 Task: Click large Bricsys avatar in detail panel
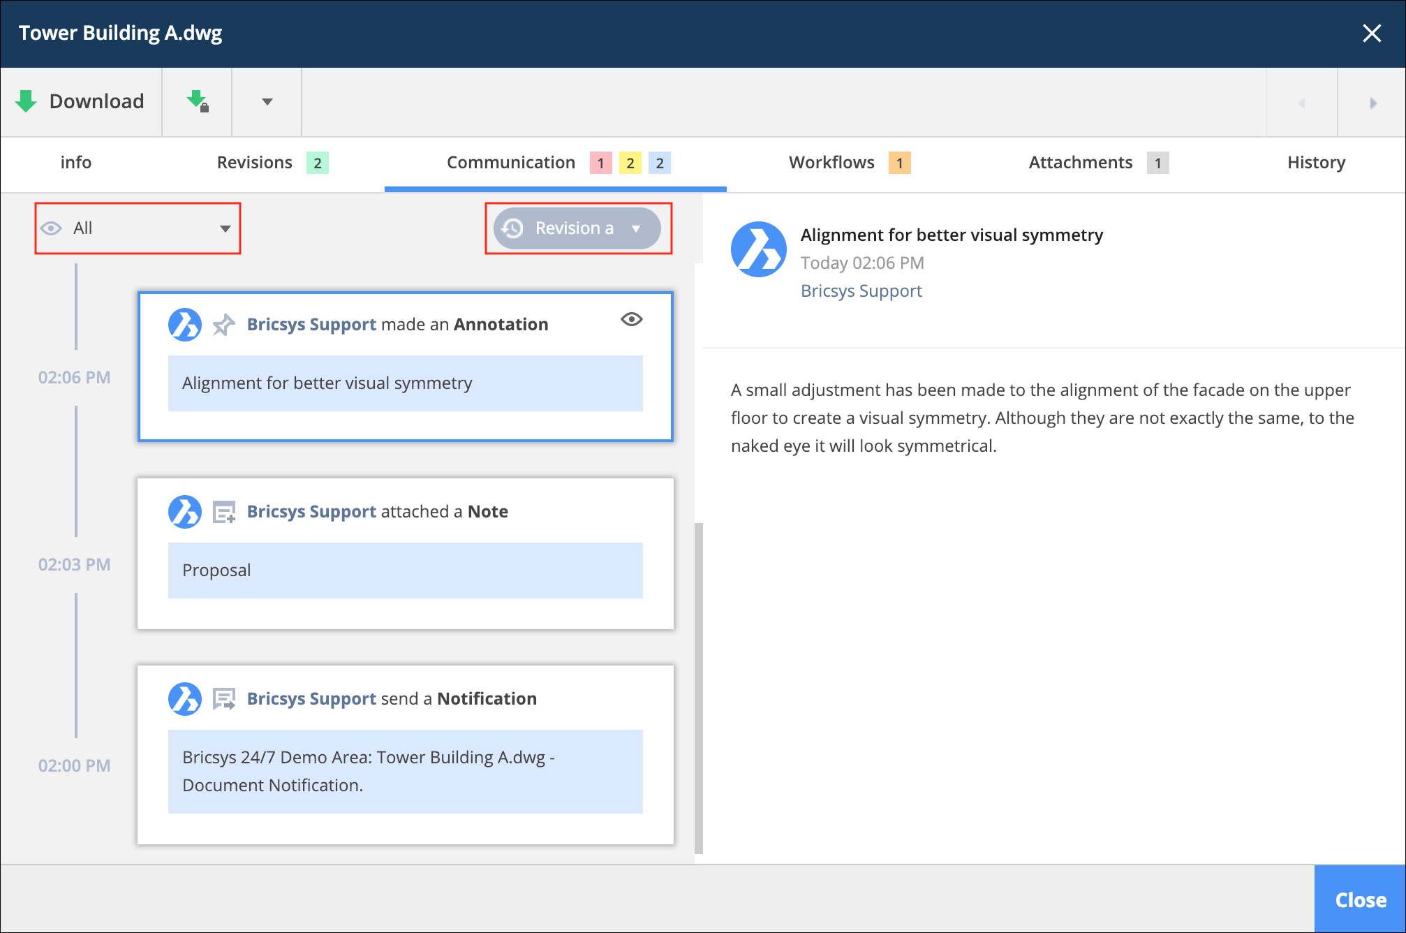pyautogui.click(x=759, y=249)
